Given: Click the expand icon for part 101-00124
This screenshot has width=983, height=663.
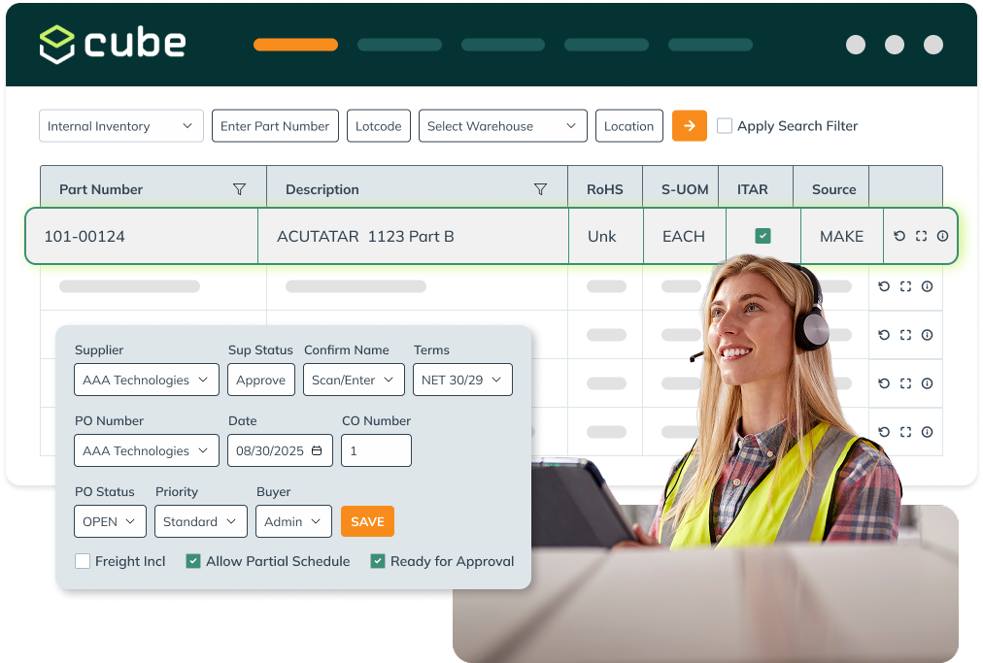Looking at the screenshot, I should [x=921, y=236].
